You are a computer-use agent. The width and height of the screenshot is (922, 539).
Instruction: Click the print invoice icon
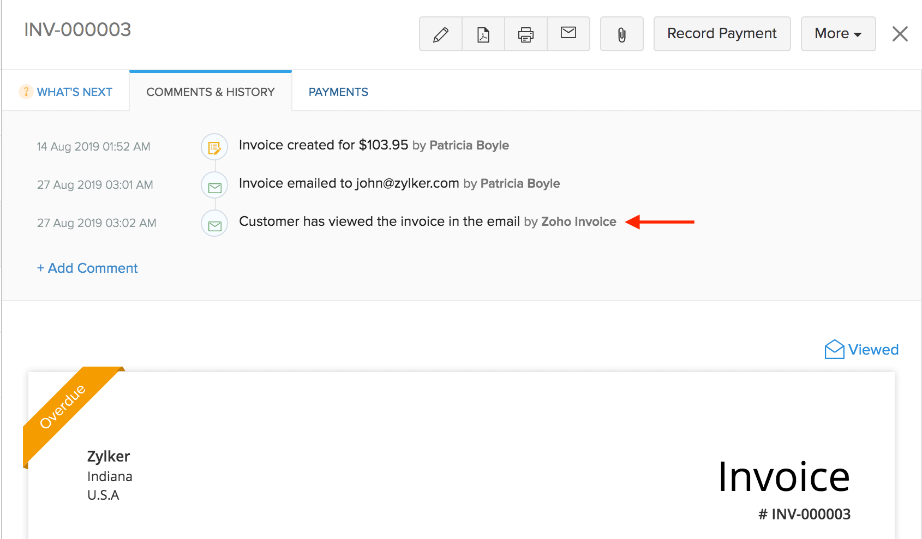525,33
